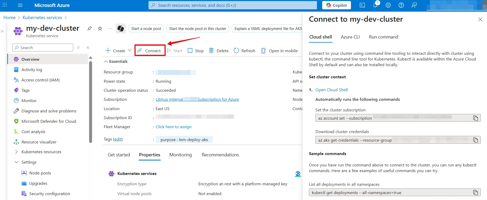Expand the portal sidebar double-arrow at far left
This screenshot has width=487, height=200.
pyautogui.click(x=2, y=31)
